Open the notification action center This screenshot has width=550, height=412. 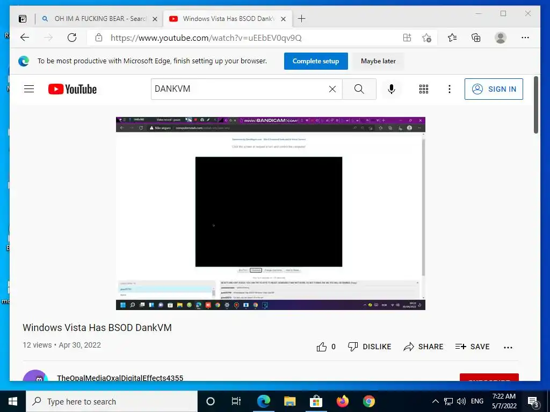pyautogui.click(x=533, y=401)
